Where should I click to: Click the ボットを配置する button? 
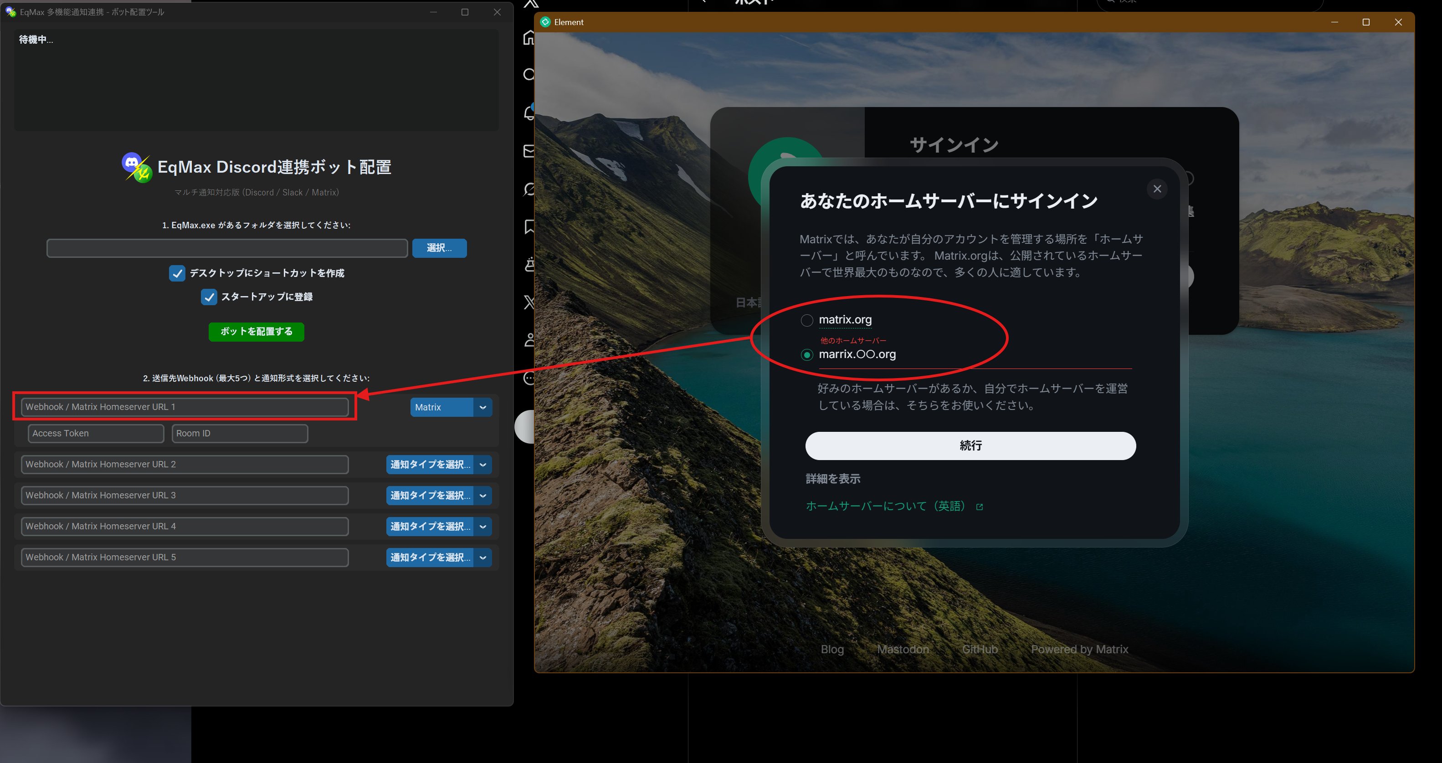click(x=256, y=332)
